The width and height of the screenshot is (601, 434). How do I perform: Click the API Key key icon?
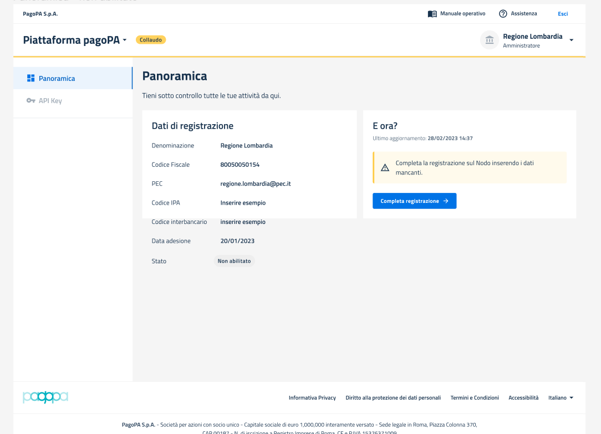[x=31, y=101]
